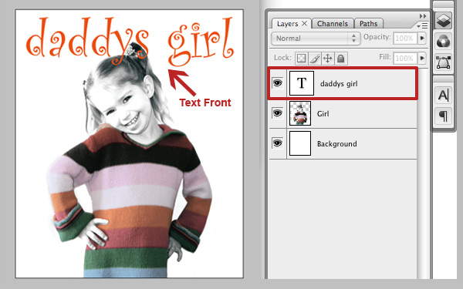This screenshot has width=463, height=289.
Task: Open the Layers panel dock icon
Action: tap(443, 20)
